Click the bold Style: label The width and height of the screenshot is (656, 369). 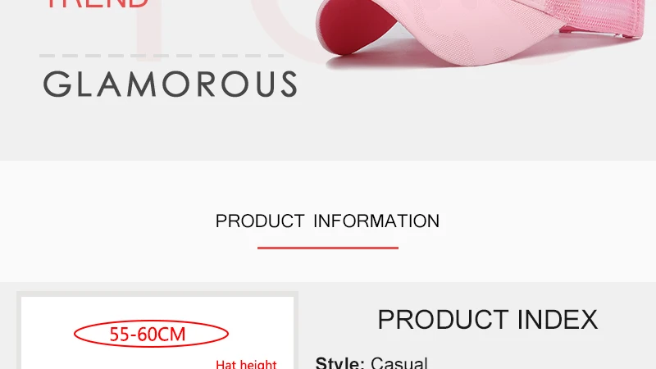coord(340,362)
